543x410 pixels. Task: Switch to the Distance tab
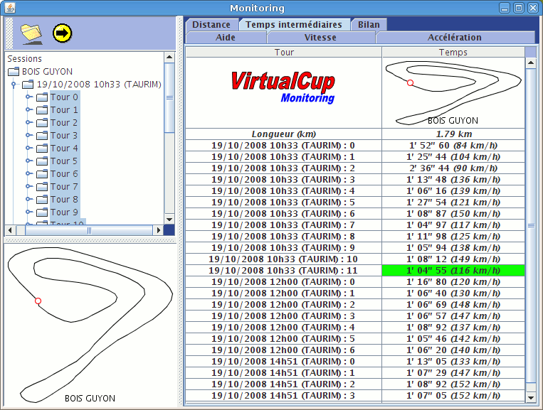point(211,24)
